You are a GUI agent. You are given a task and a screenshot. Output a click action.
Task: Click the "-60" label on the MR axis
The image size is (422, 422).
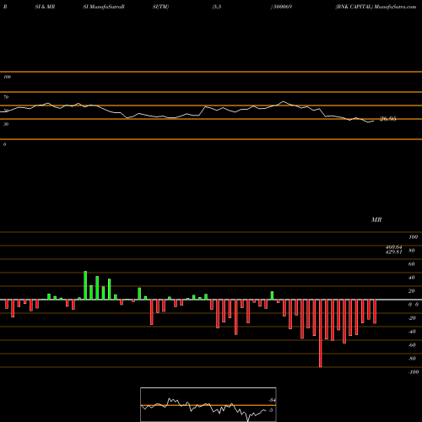pyautogui.click(x=412, y=345)
